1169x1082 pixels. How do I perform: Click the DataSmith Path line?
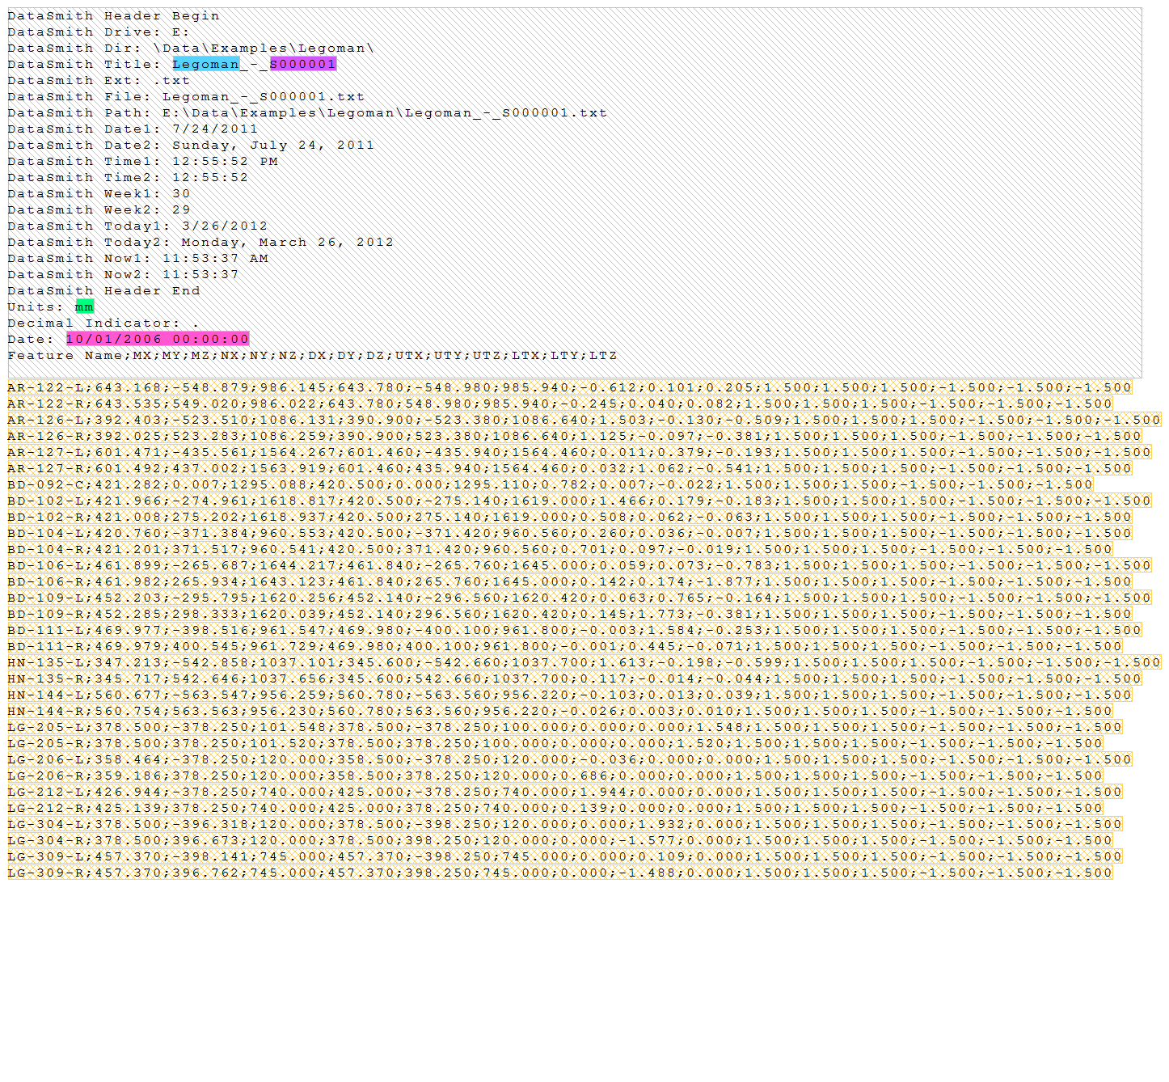[307, 112]
